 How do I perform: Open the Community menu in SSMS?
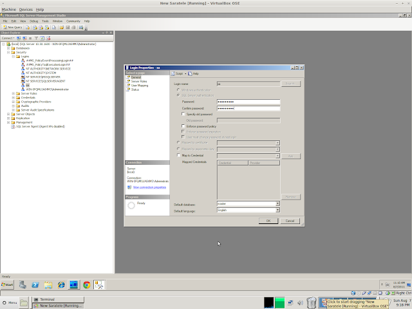point(73,21)
